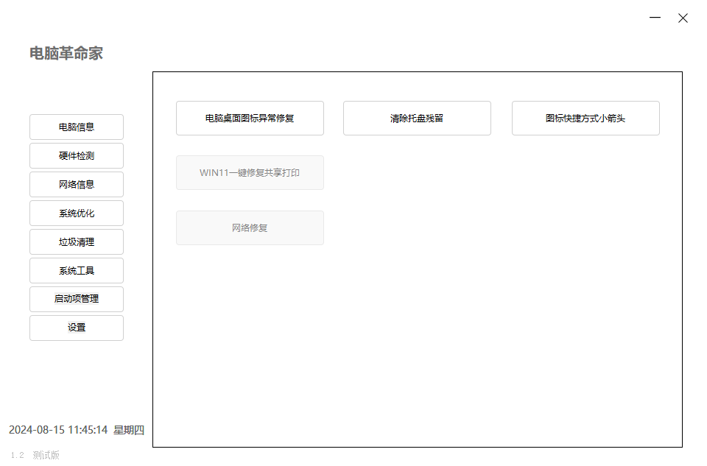Image resolution: width=707 pixels, height=466 pixels.
Task: Open 设置 from the sidebar
Action: click(77, 328)
